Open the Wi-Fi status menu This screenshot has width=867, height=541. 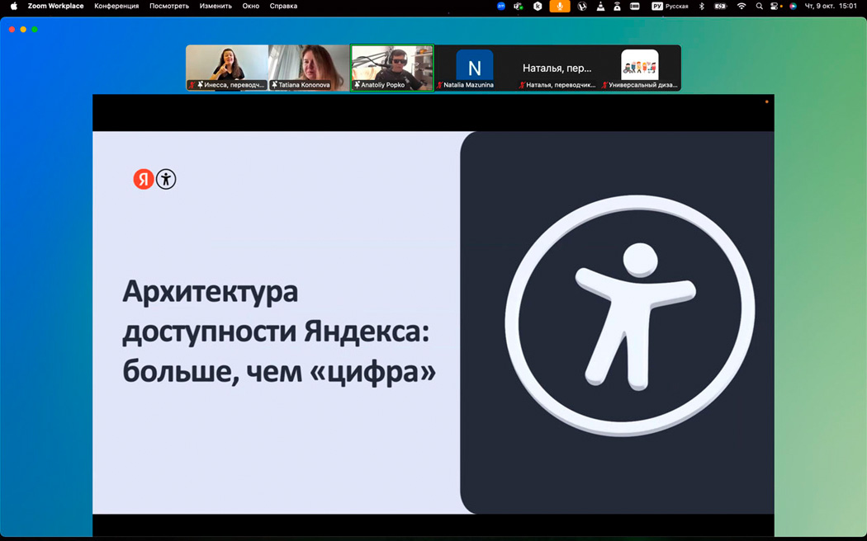[741, 6]
